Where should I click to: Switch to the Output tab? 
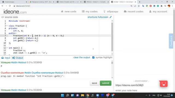pos(18,58)
